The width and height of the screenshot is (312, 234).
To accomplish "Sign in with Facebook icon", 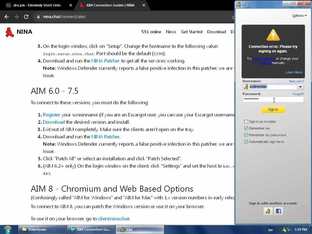I will [278, 211].
